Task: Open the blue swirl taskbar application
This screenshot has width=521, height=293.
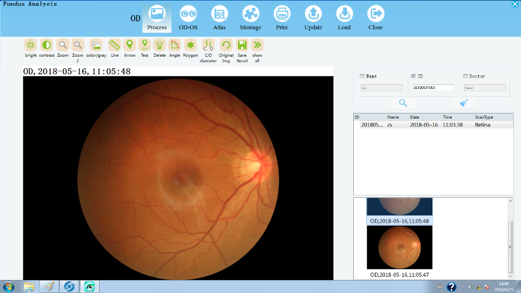Action: tap(69, 287)
